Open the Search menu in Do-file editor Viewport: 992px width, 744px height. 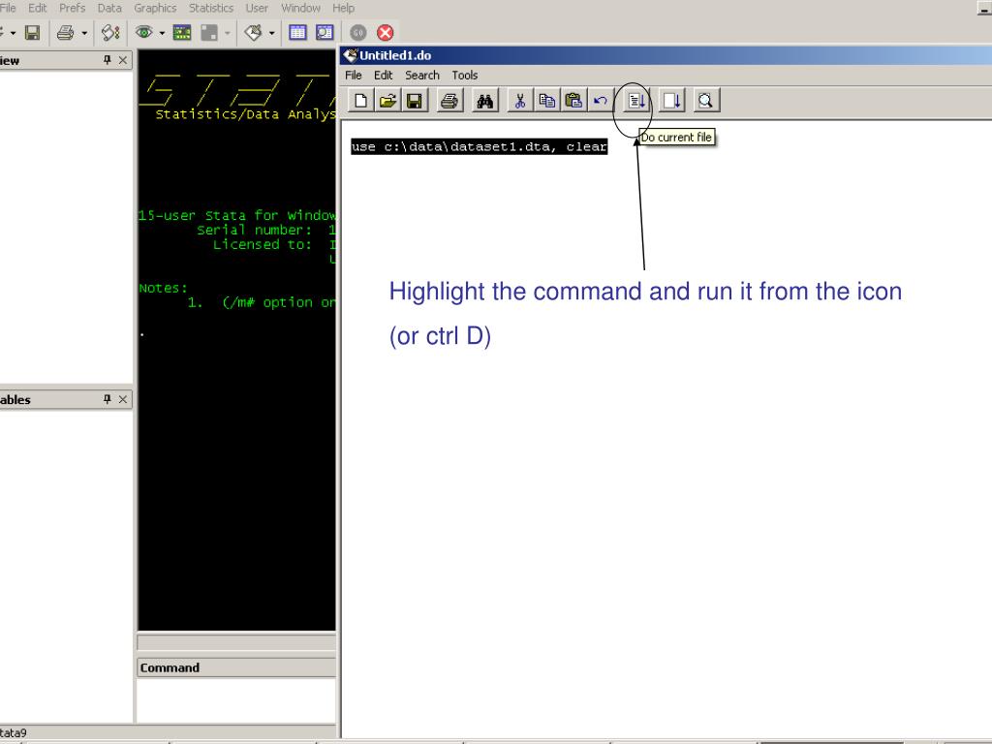(x=422, y=75)
